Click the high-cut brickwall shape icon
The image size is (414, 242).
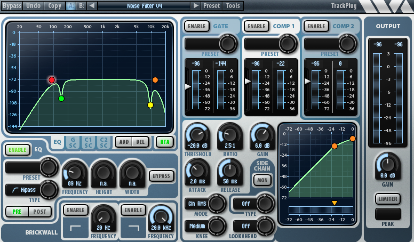click(x=133, y=228)
